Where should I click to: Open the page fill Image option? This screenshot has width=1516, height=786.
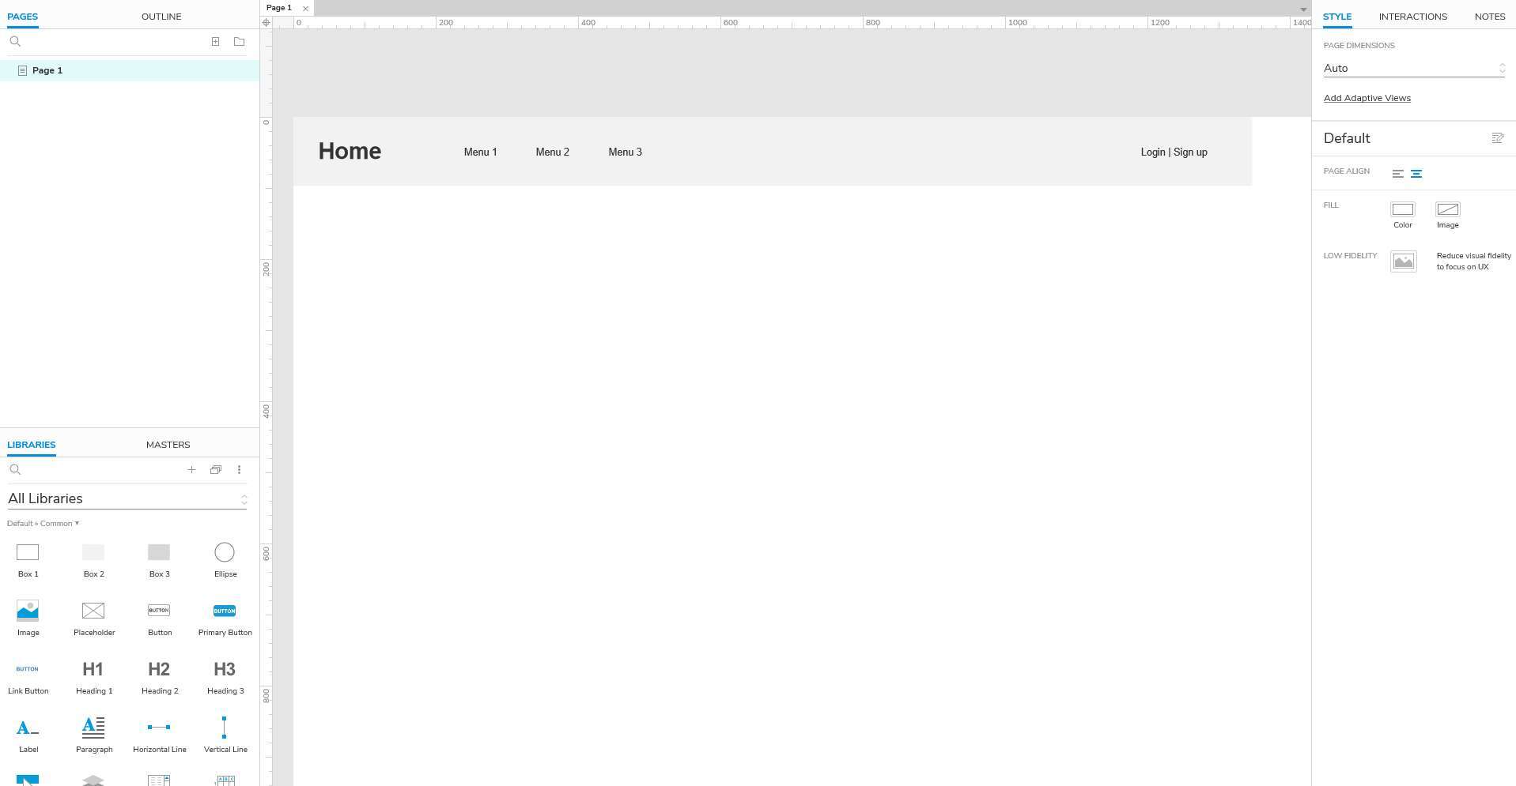coord(1447,209)
